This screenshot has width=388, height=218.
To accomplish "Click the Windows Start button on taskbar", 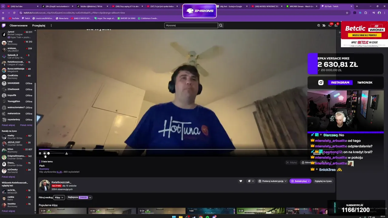I will 174,217.
